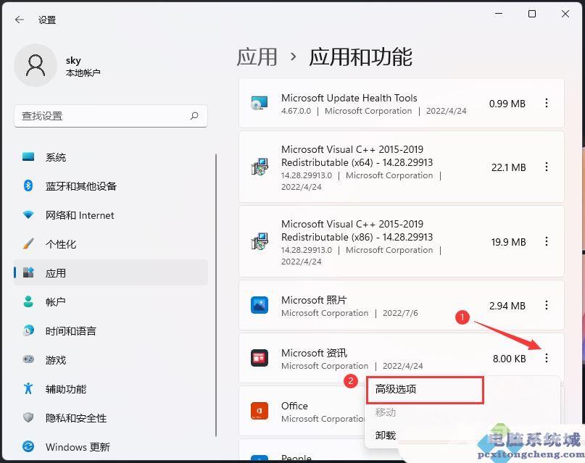Image resolution: width=585 pixels, height=463 pixels.
Task: Choose 高级选项 from the context menu
Action: coord(425,390)
